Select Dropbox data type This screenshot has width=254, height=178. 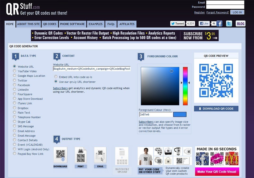[x=14, y=107]
